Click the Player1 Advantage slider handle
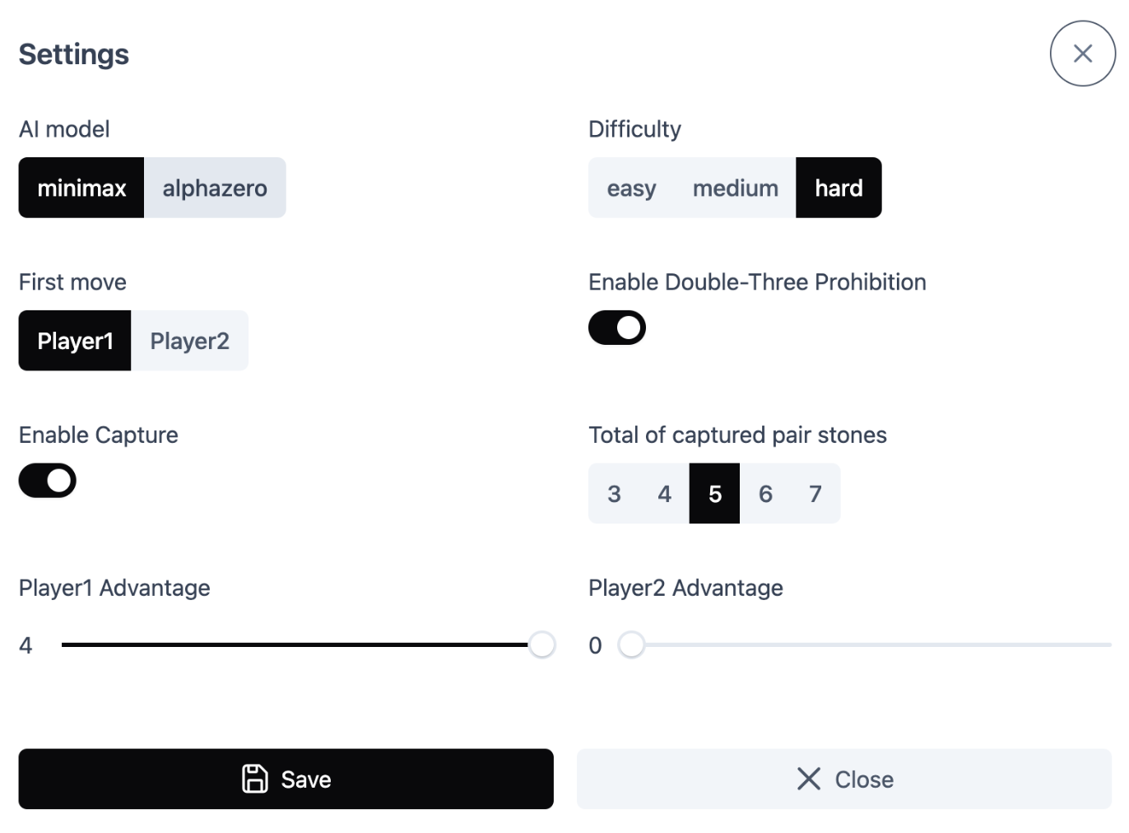Screen dimensions: 1129x833 pyautogui.click(x=541, y=645)
